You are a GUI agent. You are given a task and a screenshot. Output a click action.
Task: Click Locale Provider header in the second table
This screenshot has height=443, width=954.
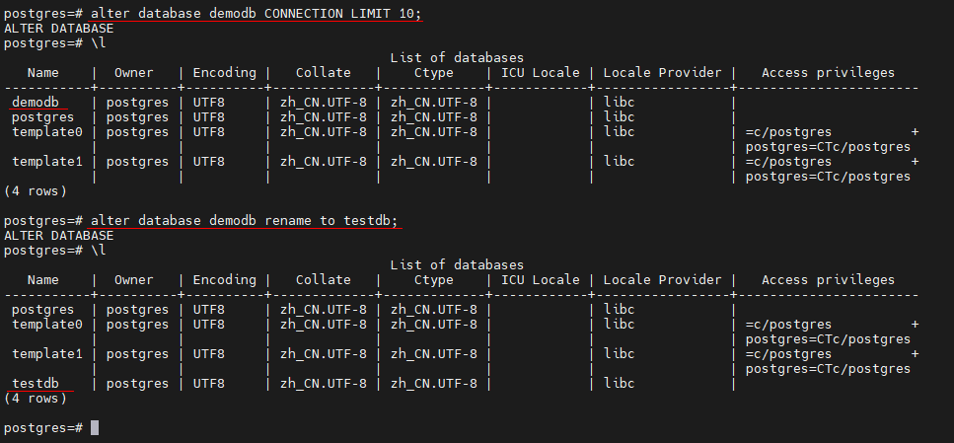662,279
